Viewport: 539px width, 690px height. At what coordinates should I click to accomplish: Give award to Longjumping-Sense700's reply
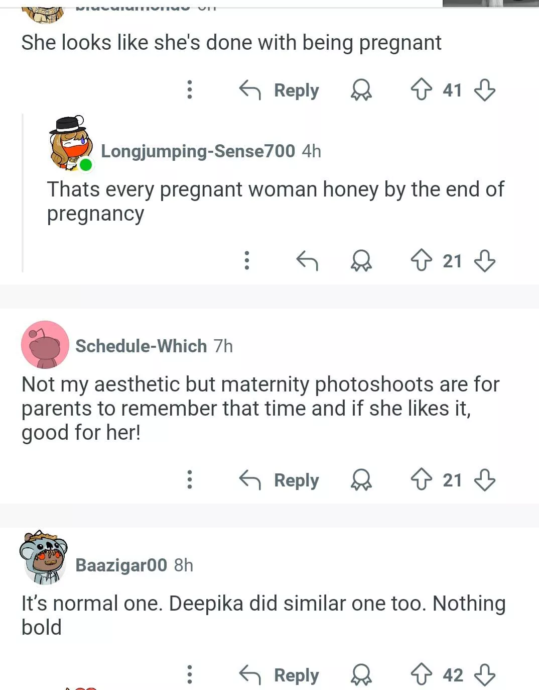[361, 261]
